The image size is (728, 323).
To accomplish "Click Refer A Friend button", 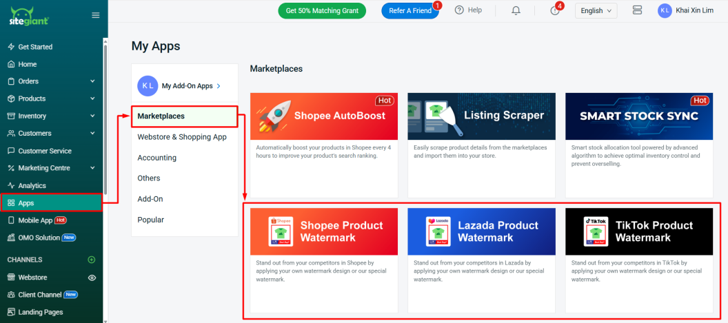I will coord(410,10).
